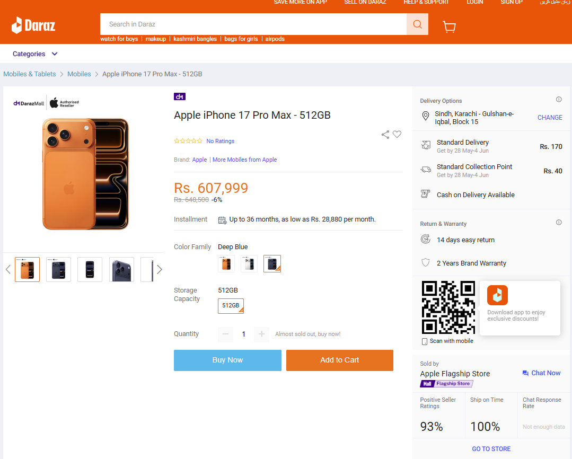
Task: Click Return & Warranty info icon
Action: (x=559, y=222)
